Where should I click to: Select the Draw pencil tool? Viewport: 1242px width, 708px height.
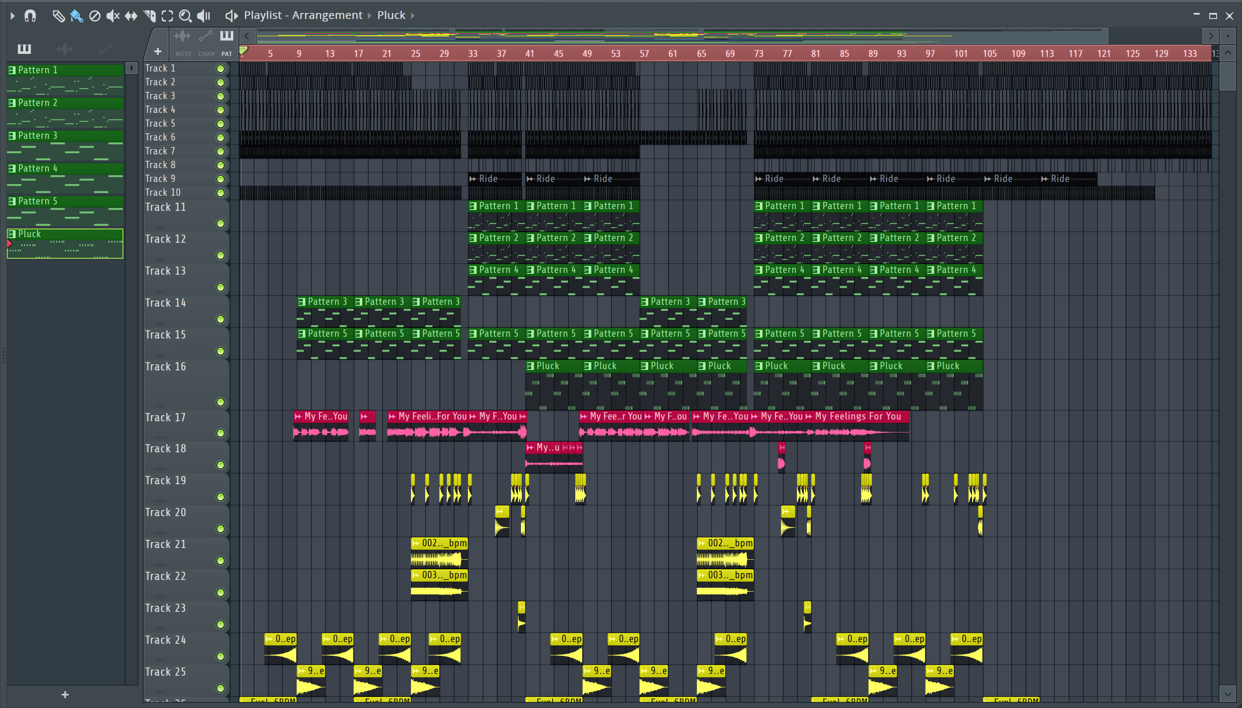58,16
